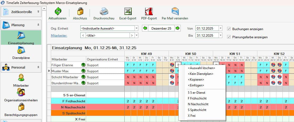Viewport: 294px width, 122px height.
Task: Click the N Nachschicht red summary row
Action: pyautogui.click(x=172, y=107)
